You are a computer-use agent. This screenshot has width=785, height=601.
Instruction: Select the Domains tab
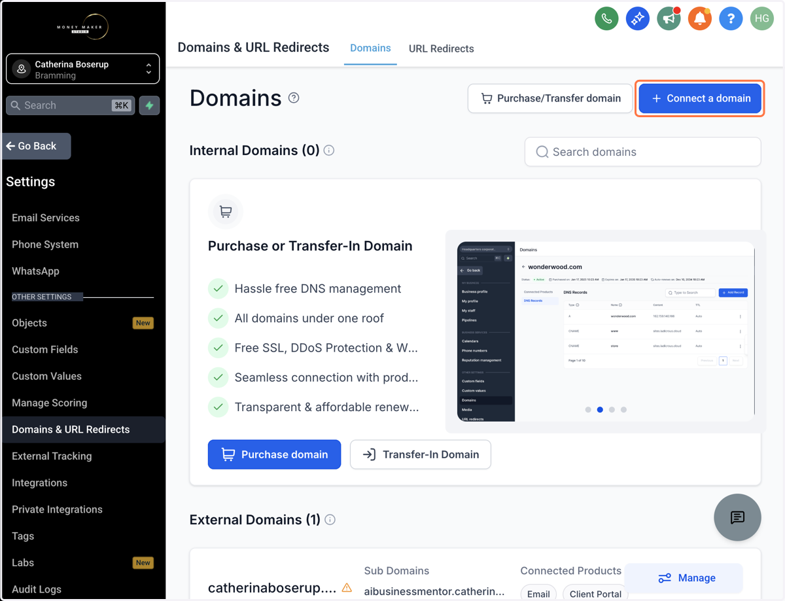pyautogui.click(x=370, y=48)
